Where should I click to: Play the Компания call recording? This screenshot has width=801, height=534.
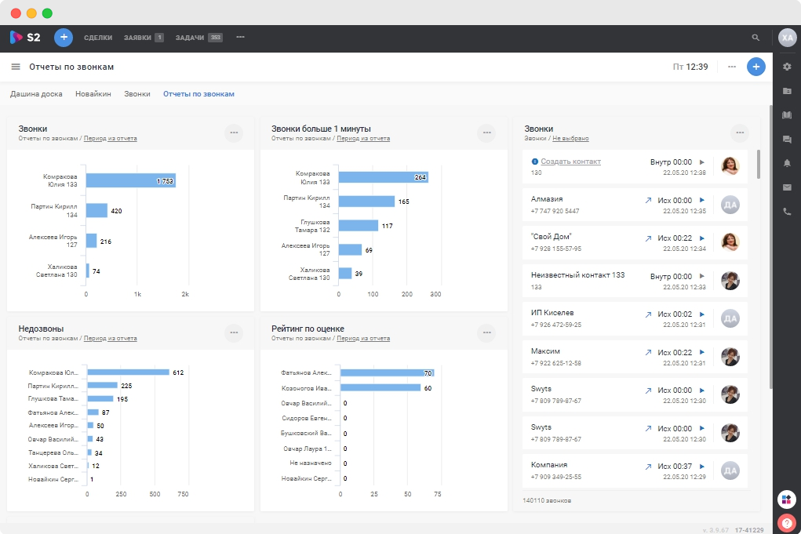click(x=702, y=466)
